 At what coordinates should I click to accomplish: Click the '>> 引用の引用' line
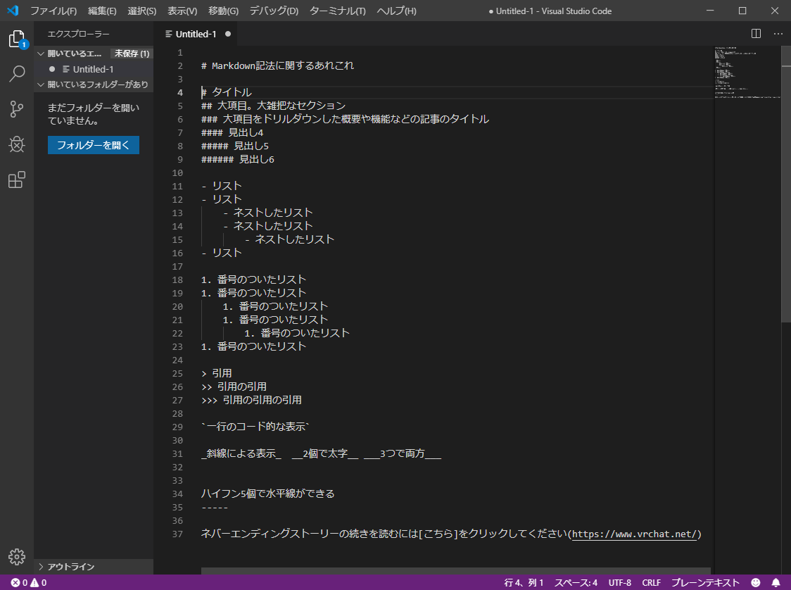(x=234, y=387)
